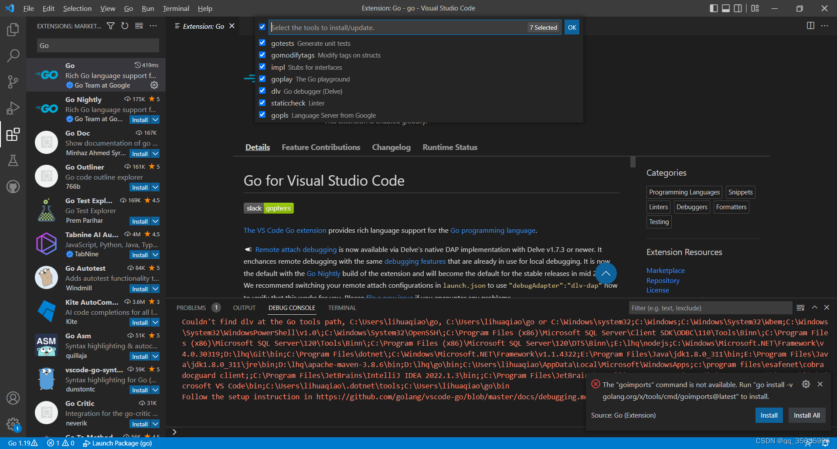Open the Manage gear in activity bar
The image size is (837, 449).
pos(13,424)
